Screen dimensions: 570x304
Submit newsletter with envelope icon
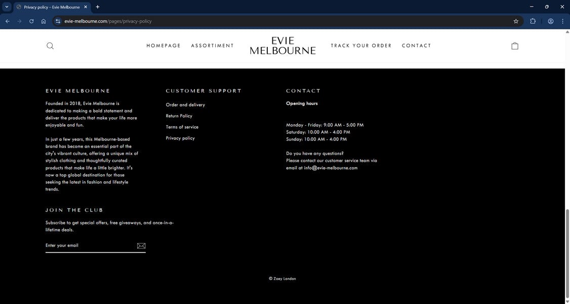tap(141, 245)
